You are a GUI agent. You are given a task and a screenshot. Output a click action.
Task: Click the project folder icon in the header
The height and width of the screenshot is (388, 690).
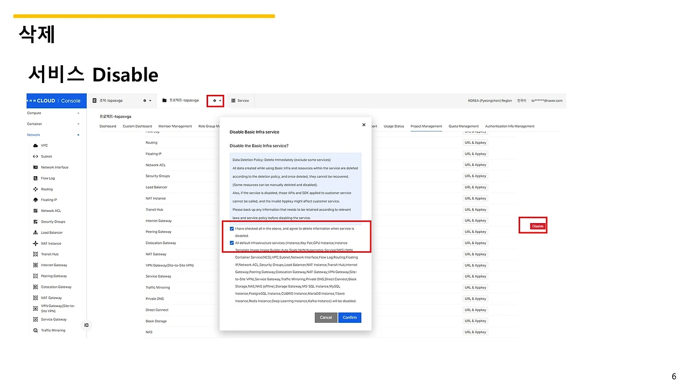point(164,101)
